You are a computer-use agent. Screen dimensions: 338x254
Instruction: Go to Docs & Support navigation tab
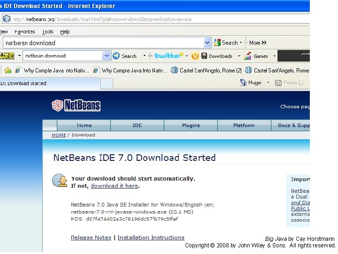click(x=291, y=125)
